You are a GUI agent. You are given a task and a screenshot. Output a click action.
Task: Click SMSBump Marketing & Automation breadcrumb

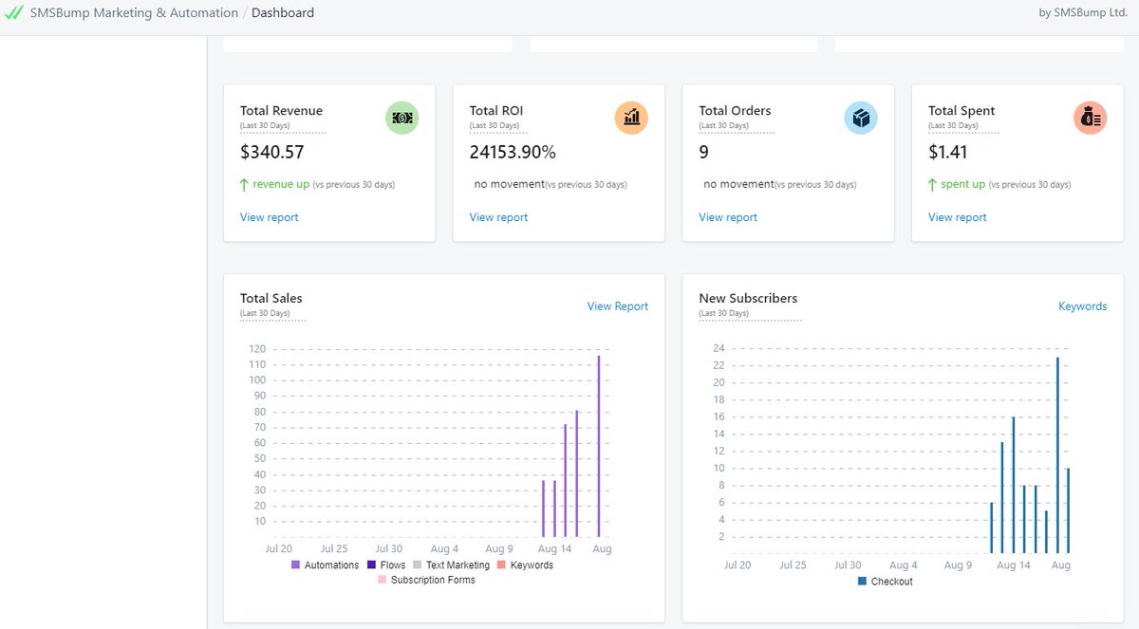click(x=134, y=13)
